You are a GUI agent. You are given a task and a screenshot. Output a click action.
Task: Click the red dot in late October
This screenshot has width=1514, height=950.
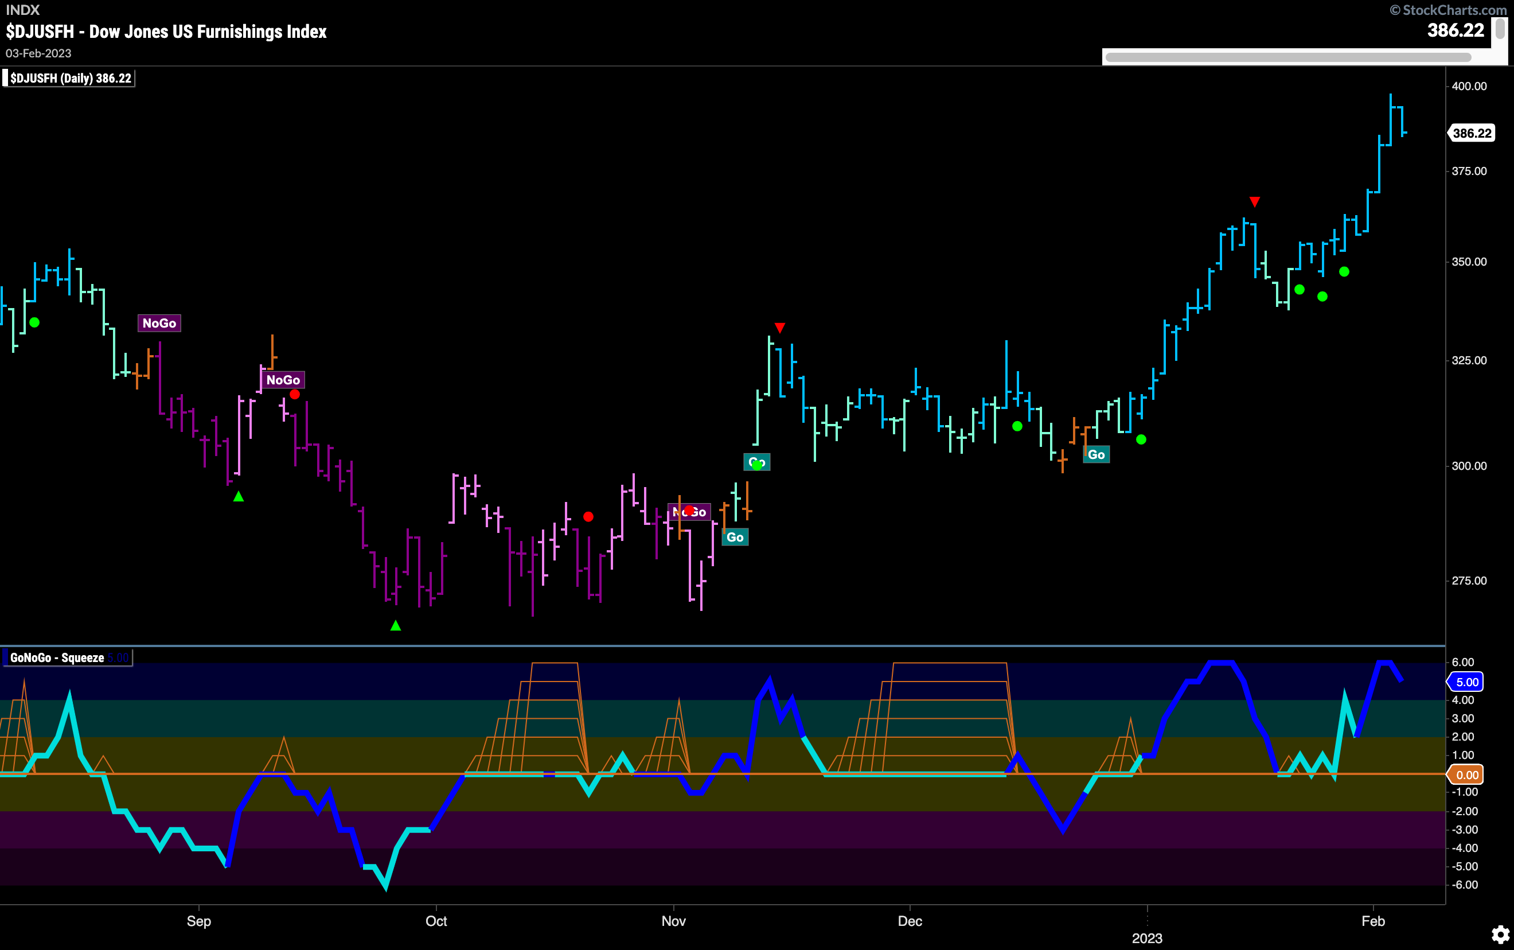click(588, 516)
